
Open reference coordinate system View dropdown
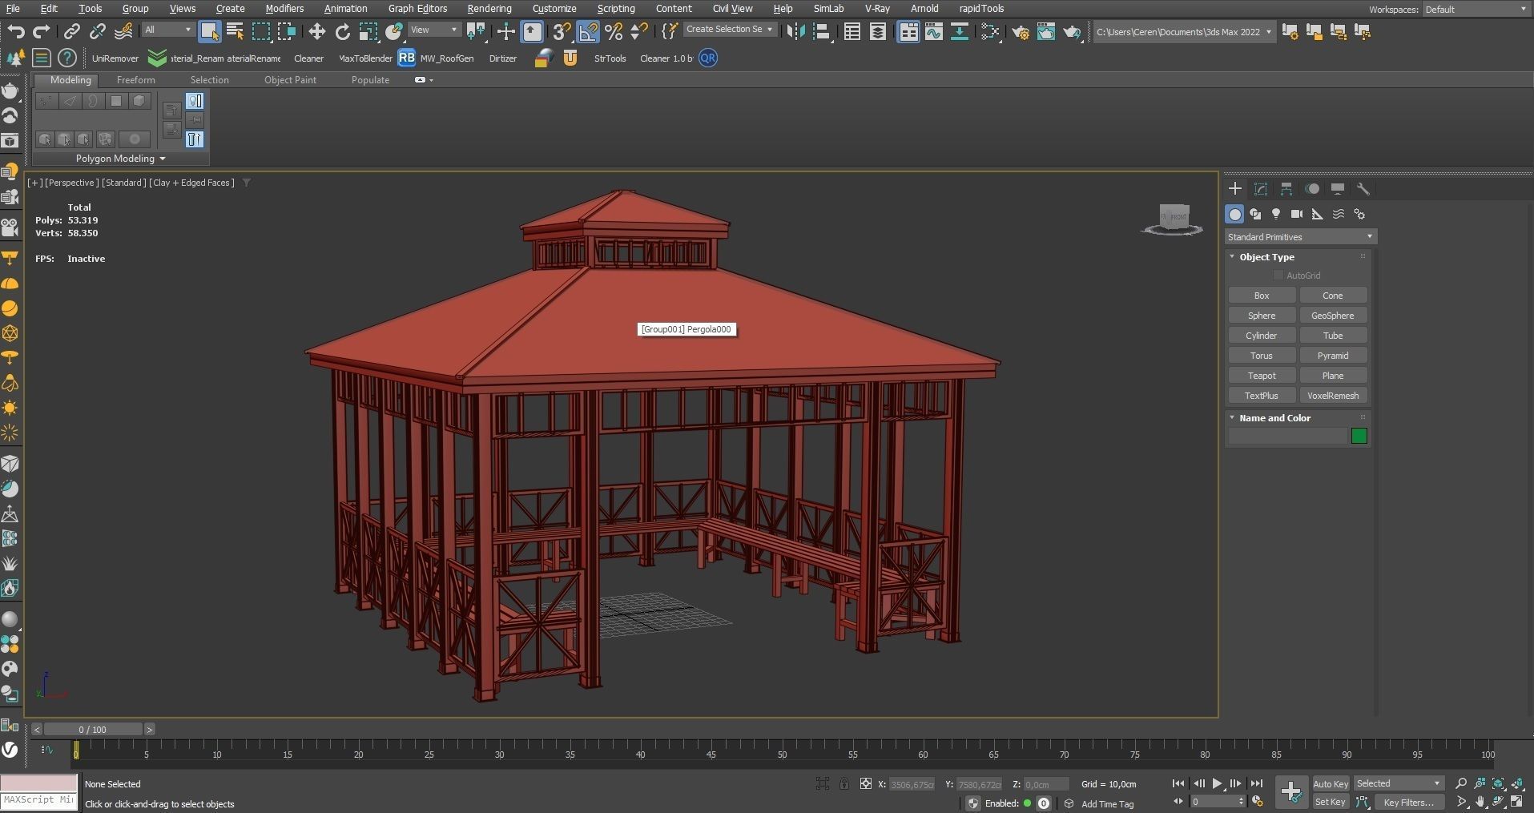433,30
